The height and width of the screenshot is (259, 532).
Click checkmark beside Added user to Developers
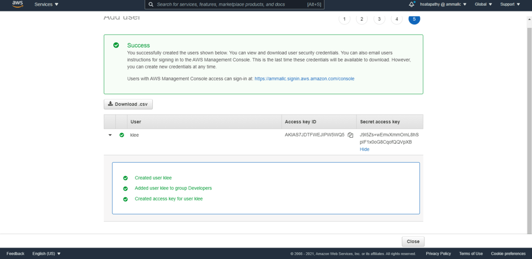pos(125,189)
